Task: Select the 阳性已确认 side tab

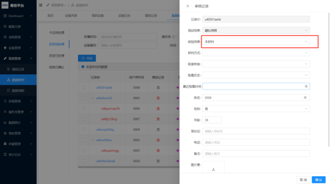Action: click(57, 67)
